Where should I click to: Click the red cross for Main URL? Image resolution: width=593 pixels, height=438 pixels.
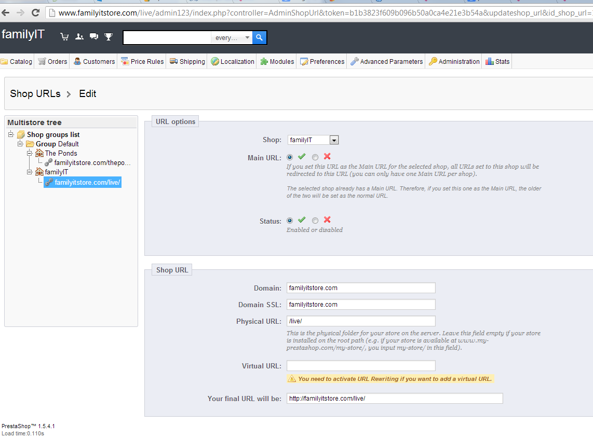[327, 156]
